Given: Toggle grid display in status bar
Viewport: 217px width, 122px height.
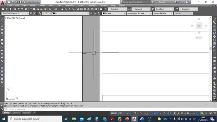Looking at the screenshot, I should (121, 113).
